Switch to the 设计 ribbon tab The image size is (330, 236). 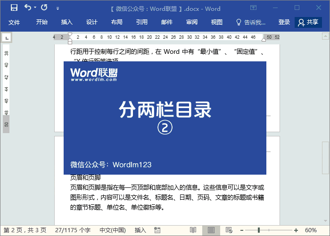(92, 22)
